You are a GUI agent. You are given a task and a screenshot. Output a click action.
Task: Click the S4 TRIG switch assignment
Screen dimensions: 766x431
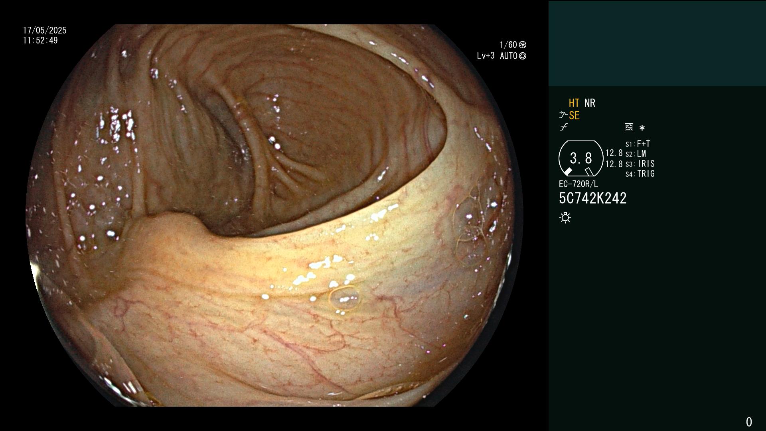[x=640, y=174]
